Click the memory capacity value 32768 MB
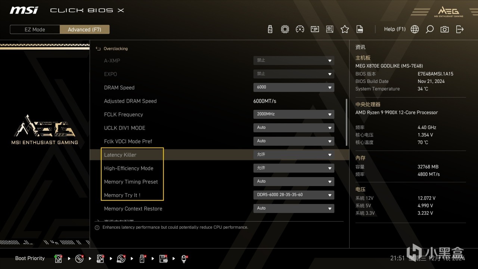478x269 pixels. (x=428, y=167)
